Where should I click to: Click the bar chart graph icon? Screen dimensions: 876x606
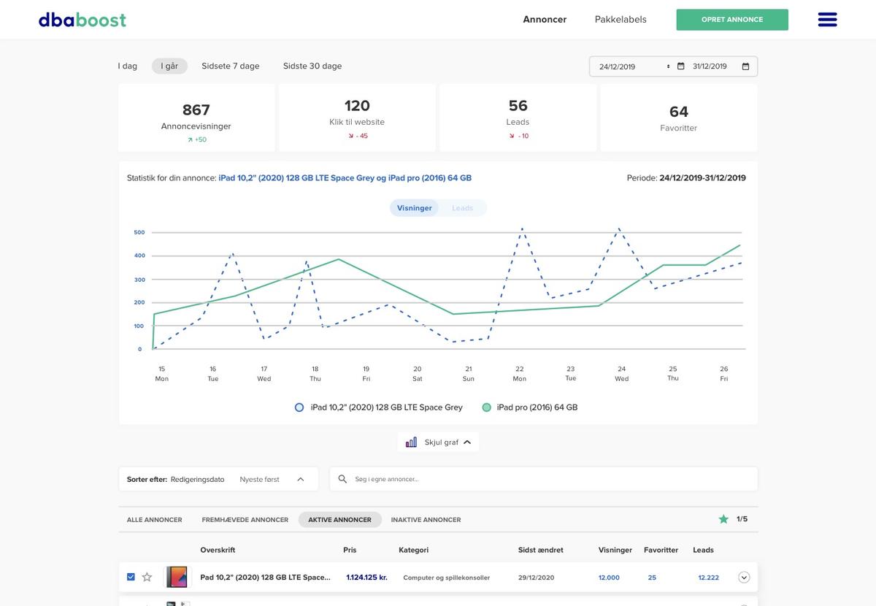coord(411,442)
